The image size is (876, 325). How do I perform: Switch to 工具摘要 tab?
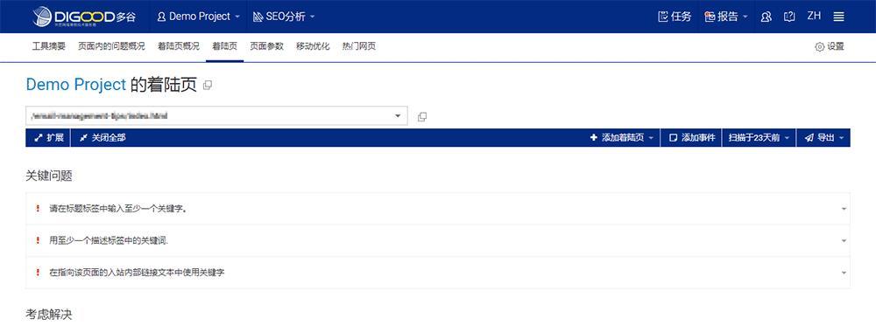48,46
